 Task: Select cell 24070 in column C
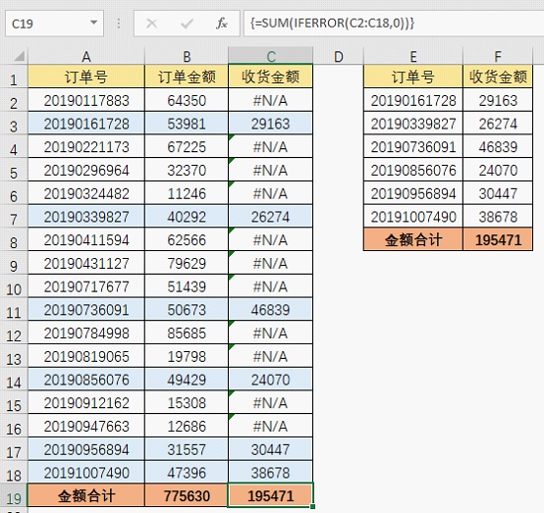click(271, 380)
